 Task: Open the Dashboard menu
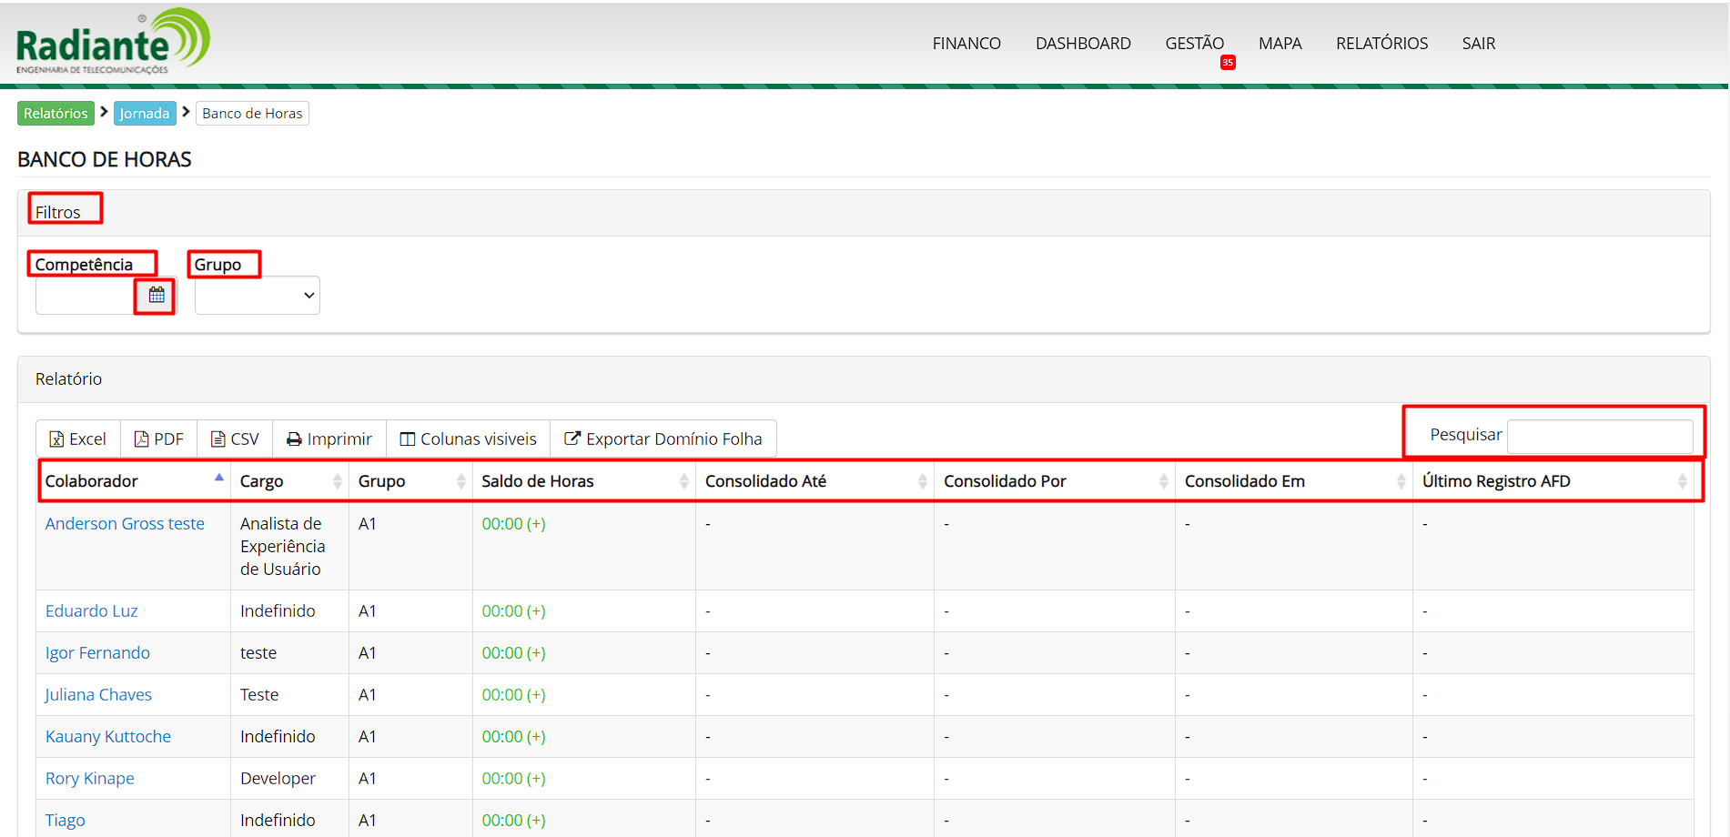[x=1083, y=44]
